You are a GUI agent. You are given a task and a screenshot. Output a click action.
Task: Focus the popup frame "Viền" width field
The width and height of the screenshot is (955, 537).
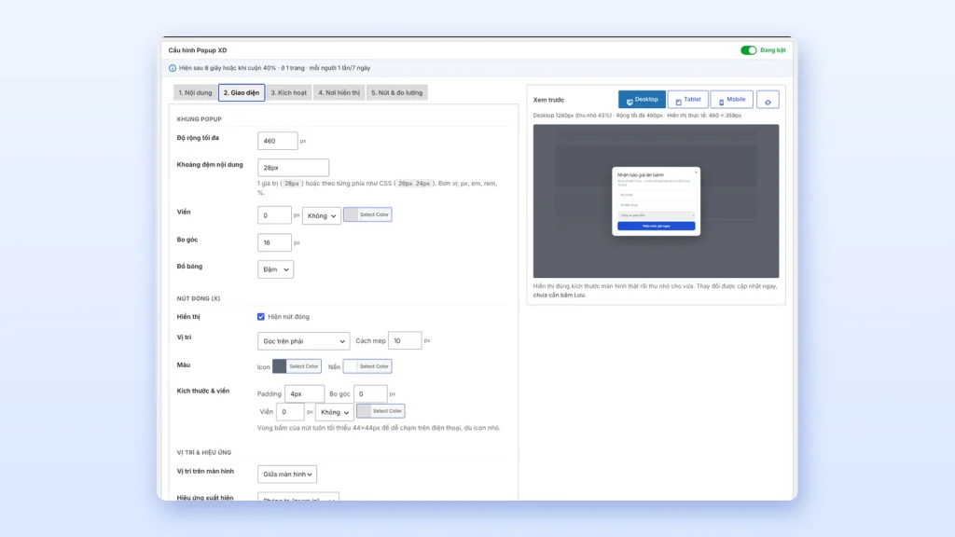point(274,215)
